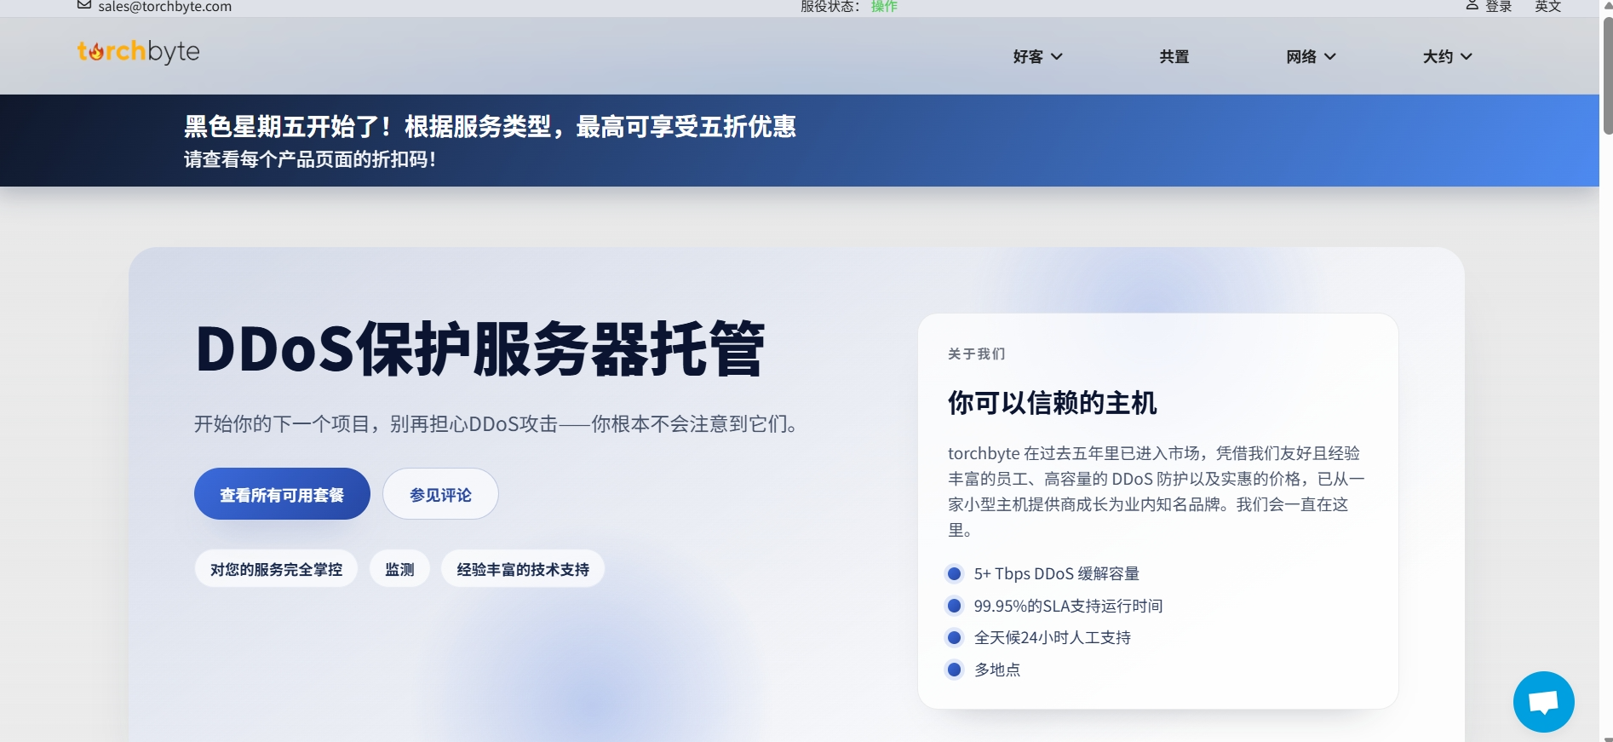Click the sales@torchbyte.com email link
The height and width of the screenshot is (742, 1613).
pyautogui.click(x=164, y=7)
